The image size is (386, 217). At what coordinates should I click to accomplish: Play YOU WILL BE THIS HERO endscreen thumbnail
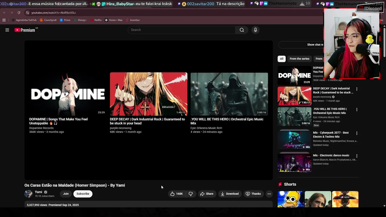229,94
